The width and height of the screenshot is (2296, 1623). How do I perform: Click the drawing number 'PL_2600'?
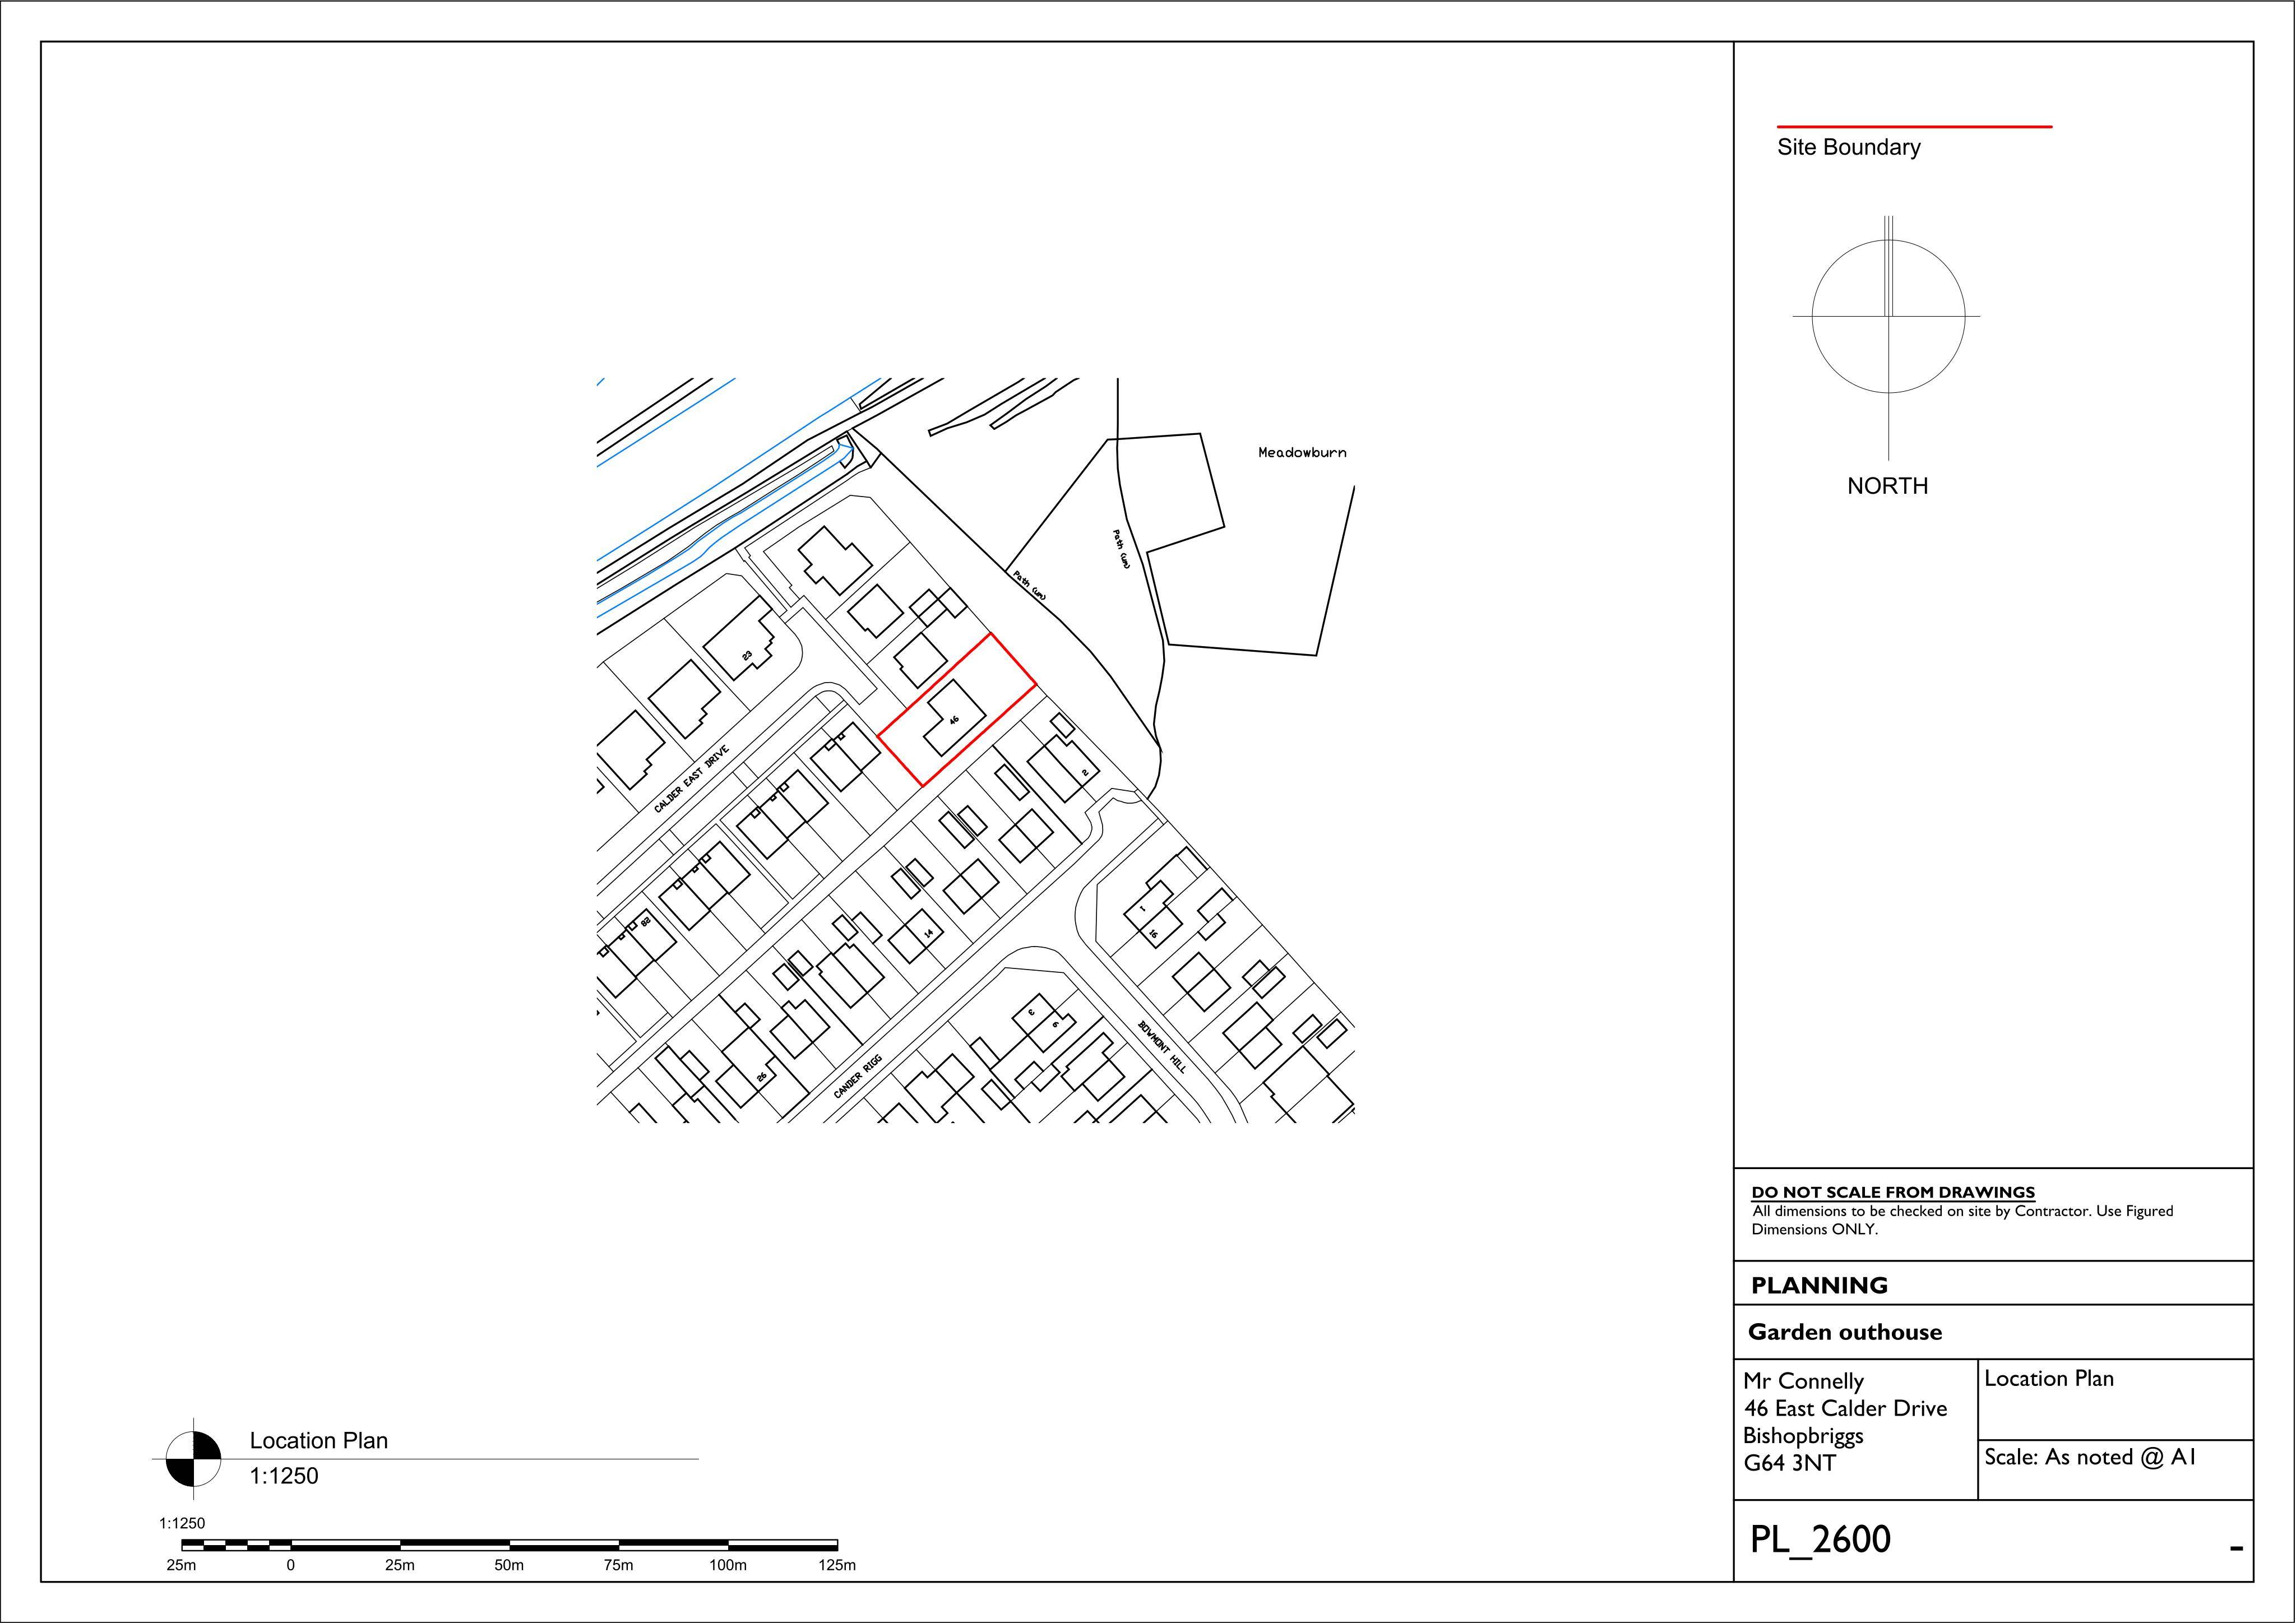pyautogui.click(x=1820, y=1539)
